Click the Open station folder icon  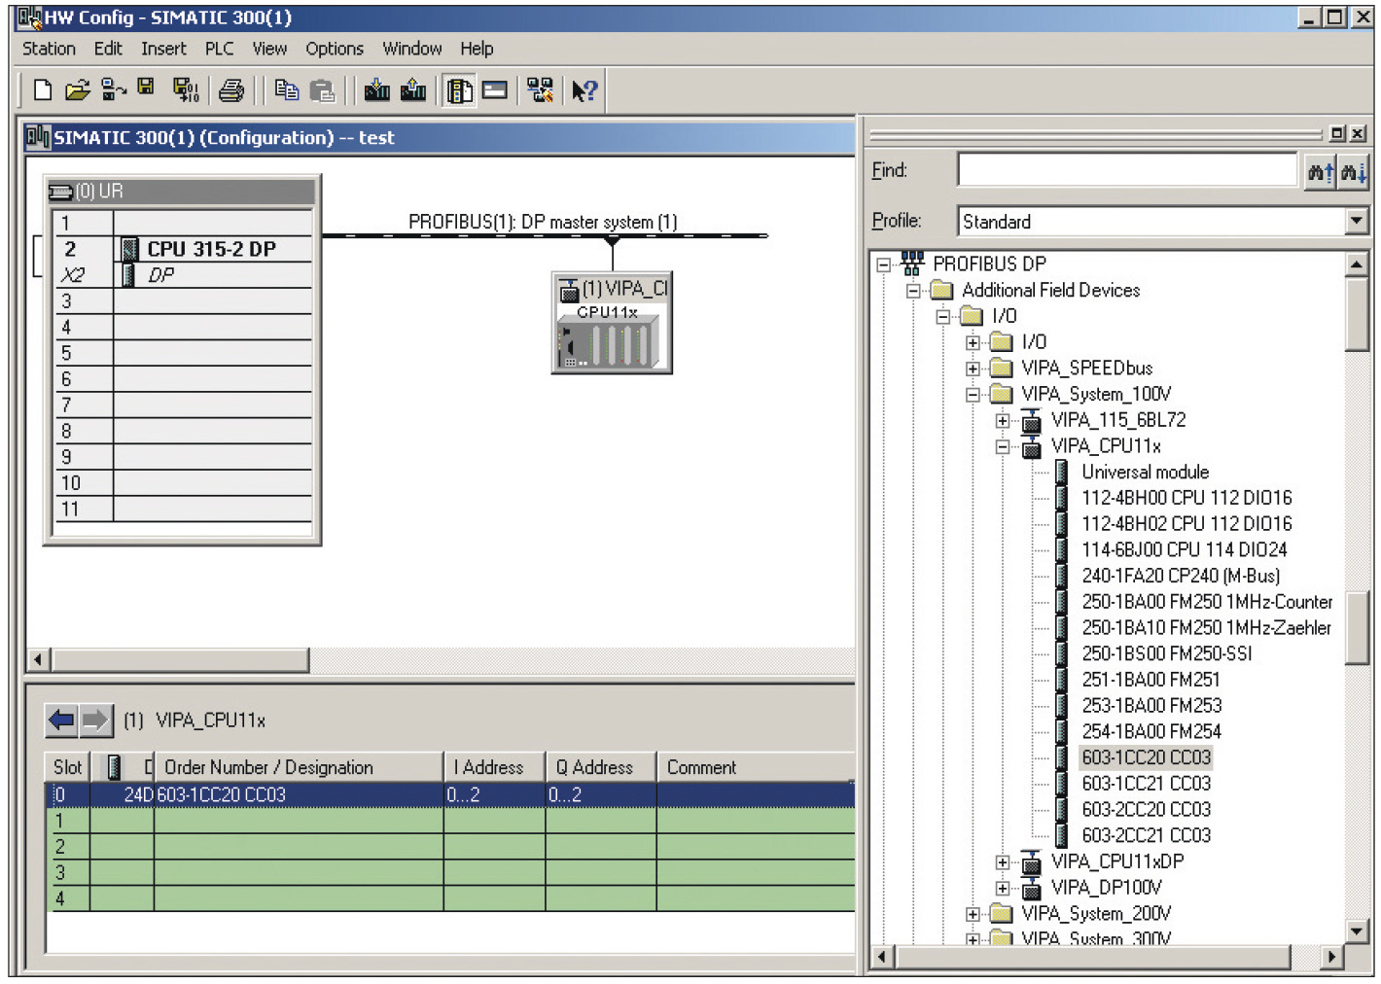click(78, 90)
